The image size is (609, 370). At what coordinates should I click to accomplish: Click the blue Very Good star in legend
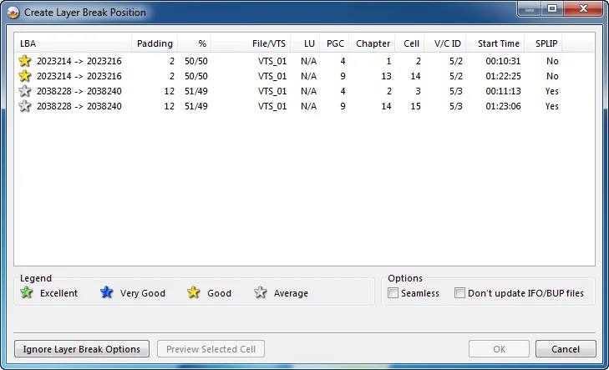click(106, 292)
